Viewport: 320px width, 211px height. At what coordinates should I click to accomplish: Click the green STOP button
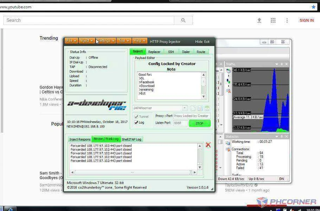(199, 124)
